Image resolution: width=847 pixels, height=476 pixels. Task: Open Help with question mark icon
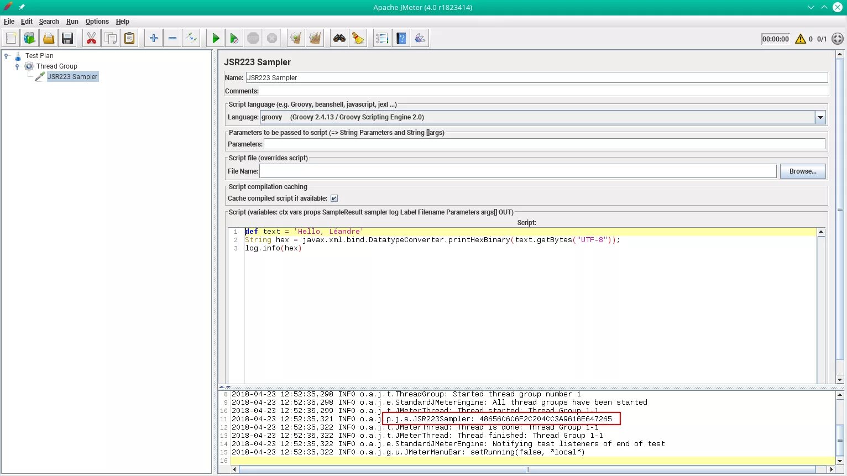coord(401,38)
